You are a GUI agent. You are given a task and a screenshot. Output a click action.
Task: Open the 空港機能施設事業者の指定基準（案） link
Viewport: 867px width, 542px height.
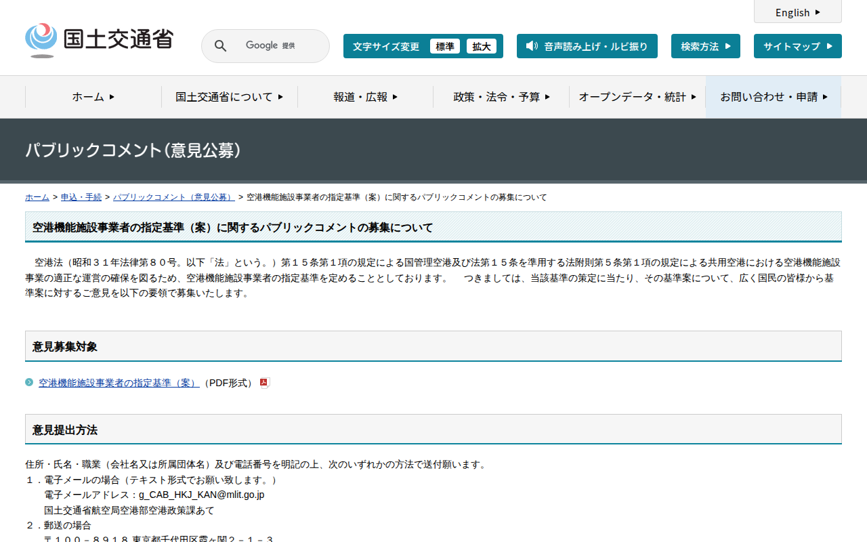118,382
